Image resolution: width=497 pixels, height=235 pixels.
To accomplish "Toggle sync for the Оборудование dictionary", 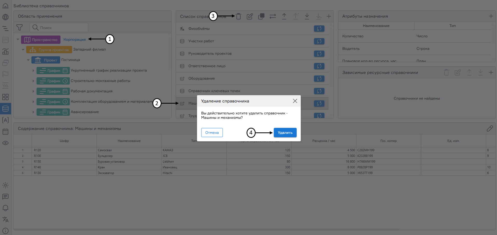I will click(x=319, y=79).
